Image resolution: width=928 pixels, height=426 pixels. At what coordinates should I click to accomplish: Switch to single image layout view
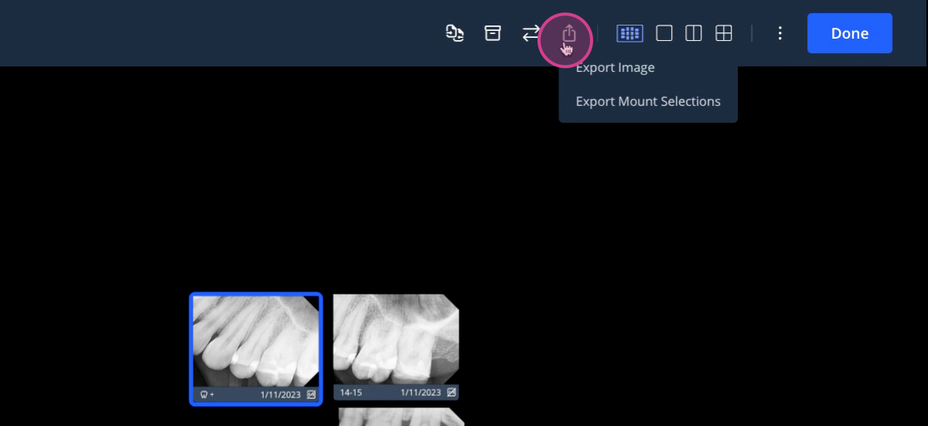pos(664,33)
